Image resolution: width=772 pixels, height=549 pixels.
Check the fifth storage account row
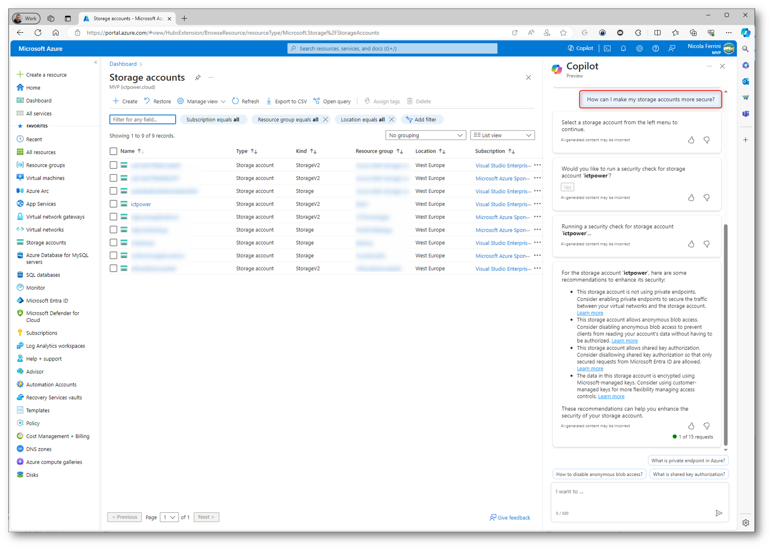[113, 217]
